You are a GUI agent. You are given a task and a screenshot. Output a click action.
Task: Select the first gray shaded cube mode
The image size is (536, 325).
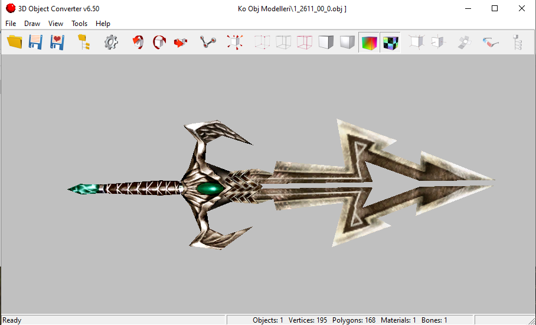point(326,43)
